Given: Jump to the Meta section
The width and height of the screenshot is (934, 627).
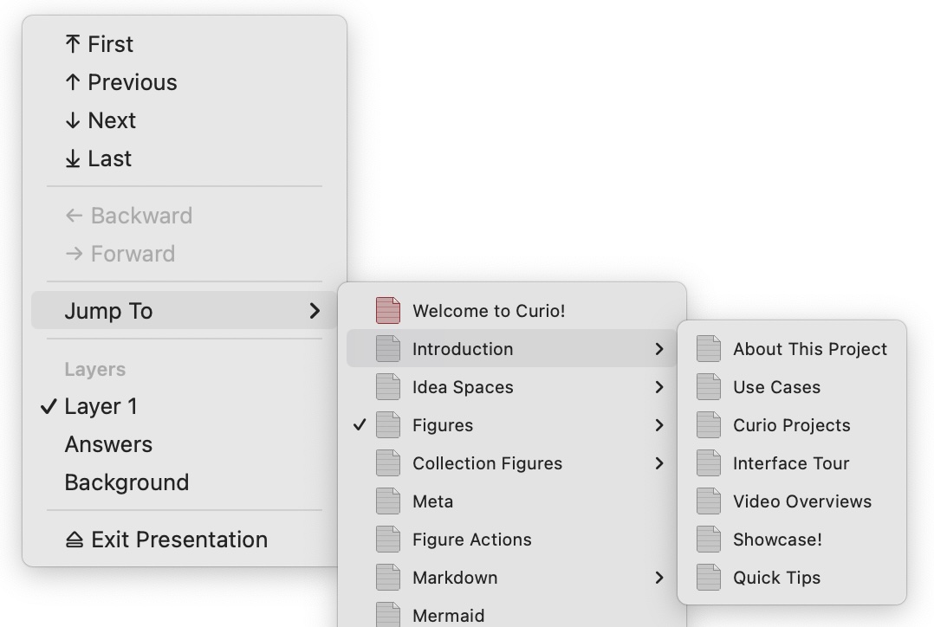Looking at the screenshot, I should tap(512, 501).
